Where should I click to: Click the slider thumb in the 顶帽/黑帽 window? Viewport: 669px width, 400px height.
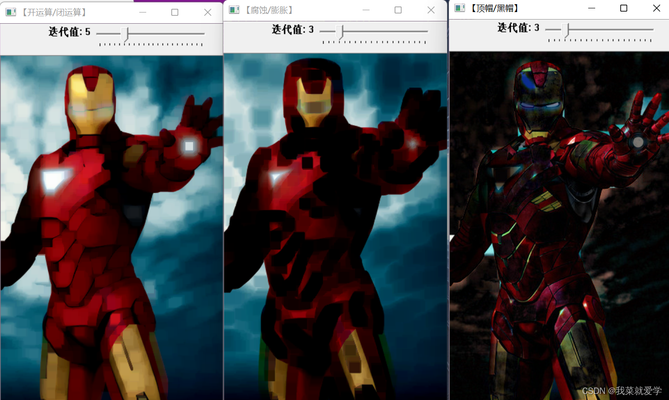565,30
